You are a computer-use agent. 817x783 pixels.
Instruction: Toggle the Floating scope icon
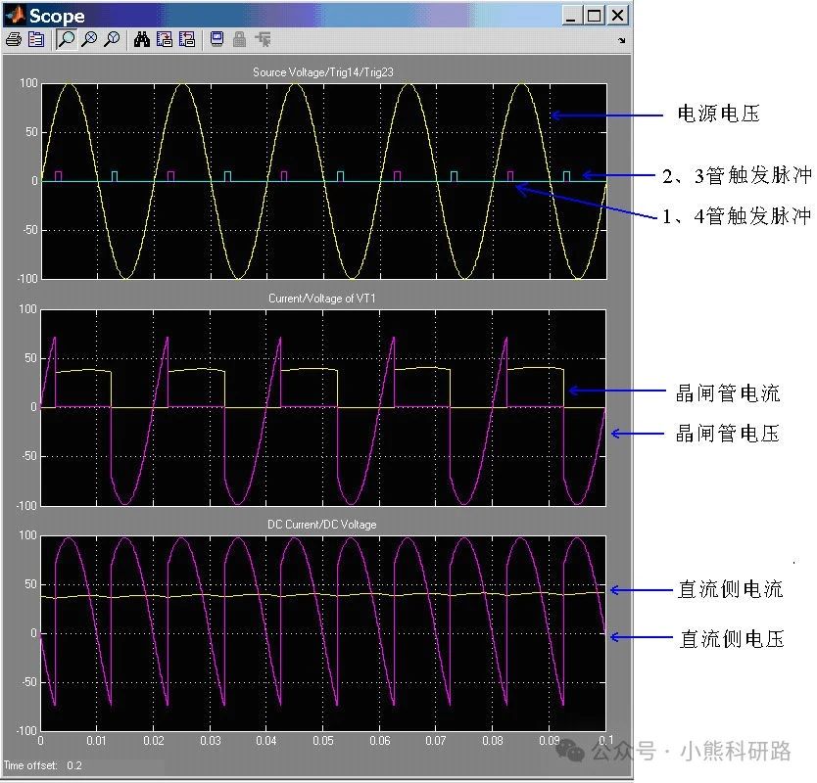(x=216, y=39)
